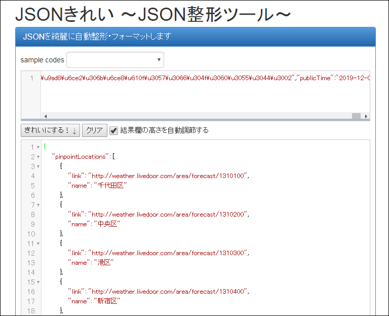389x316 pixels.
Task: Collapse the fold arrow at line 1
Action: [38, 147]
